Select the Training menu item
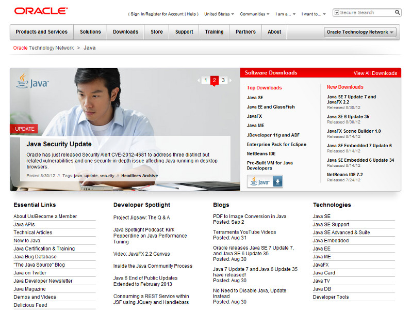Viewport: 411px width, 310px height. pyautogui.click(x=214, y=32)
